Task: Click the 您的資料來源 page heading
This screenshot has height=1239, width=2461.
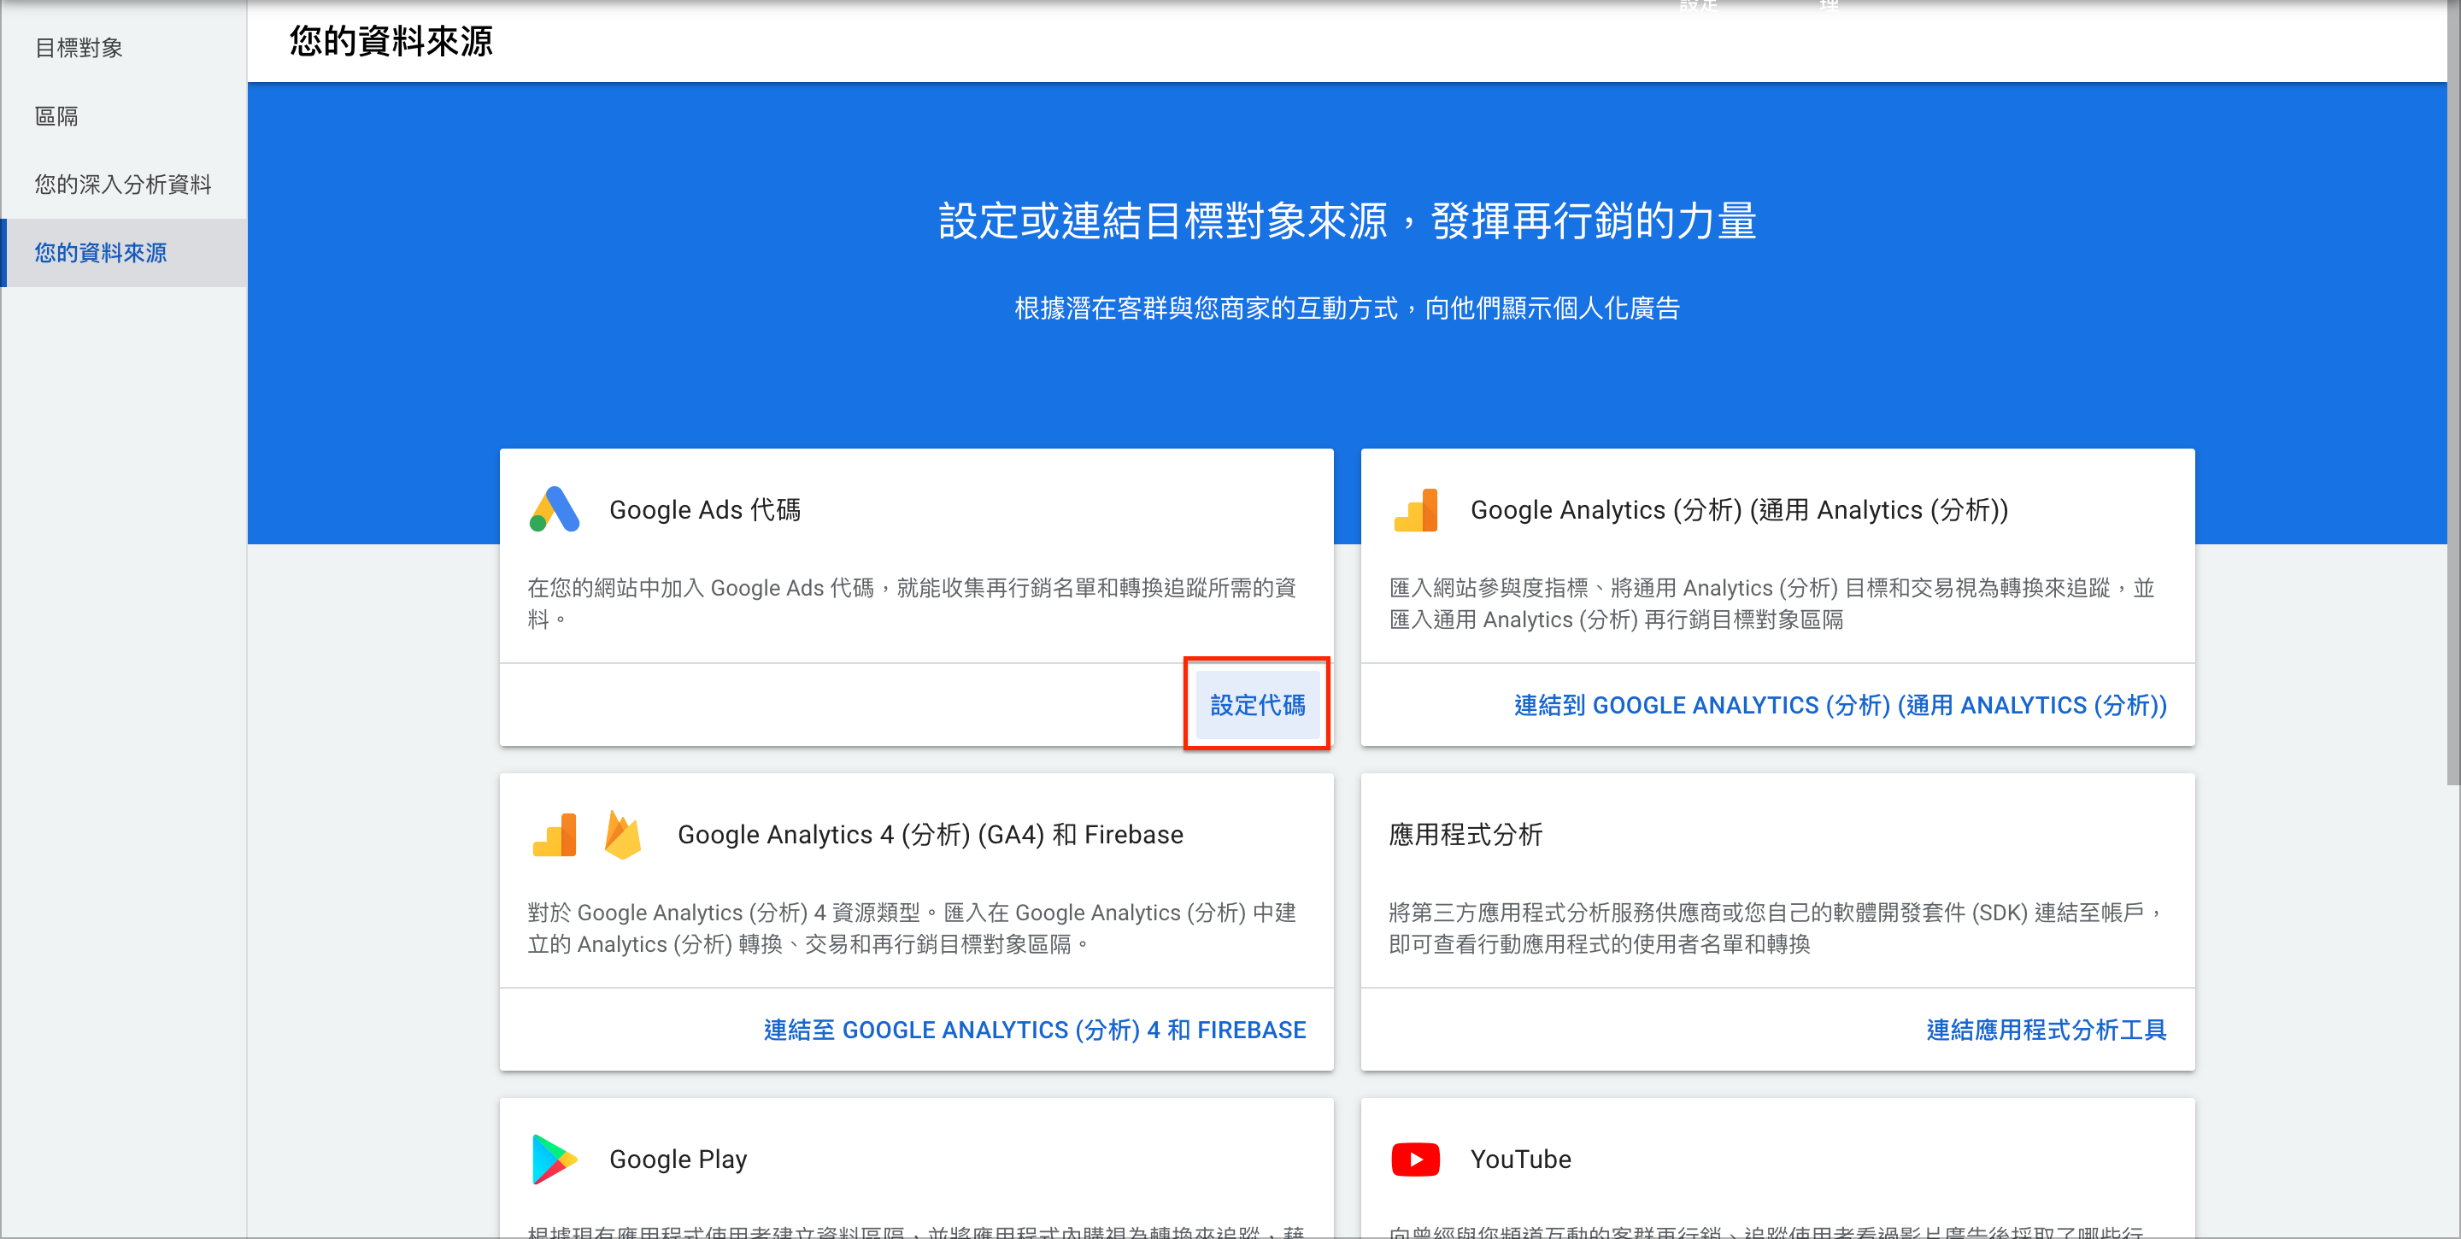Action: click(391, 41)
